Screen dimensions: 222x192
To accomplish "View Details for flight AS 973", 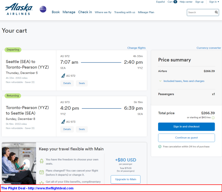I will pyautogui.click(x=67, y=129).
